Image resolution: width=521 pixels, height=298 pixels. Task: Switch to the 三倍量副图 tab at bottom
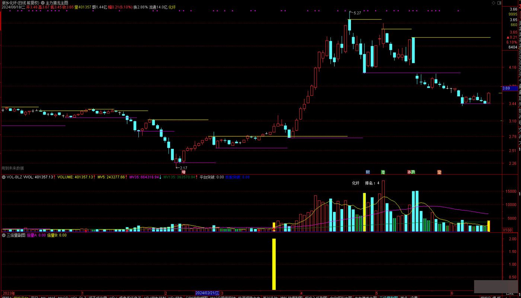(389, 297)
